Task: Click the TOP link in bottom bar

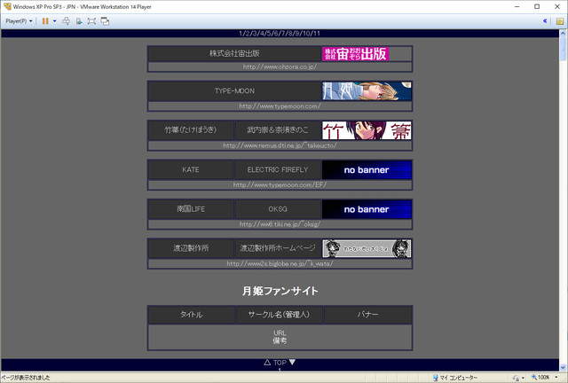Action: coord(280,363)
